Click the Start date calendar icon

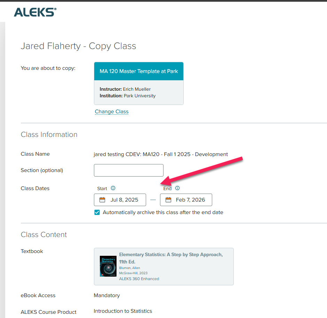coord(102,200)
